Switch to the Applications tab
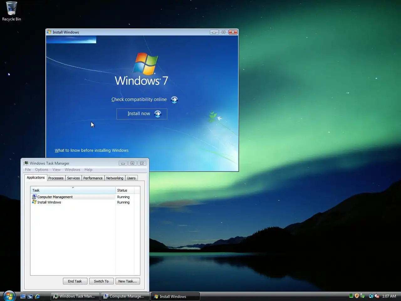 (36, 177)
